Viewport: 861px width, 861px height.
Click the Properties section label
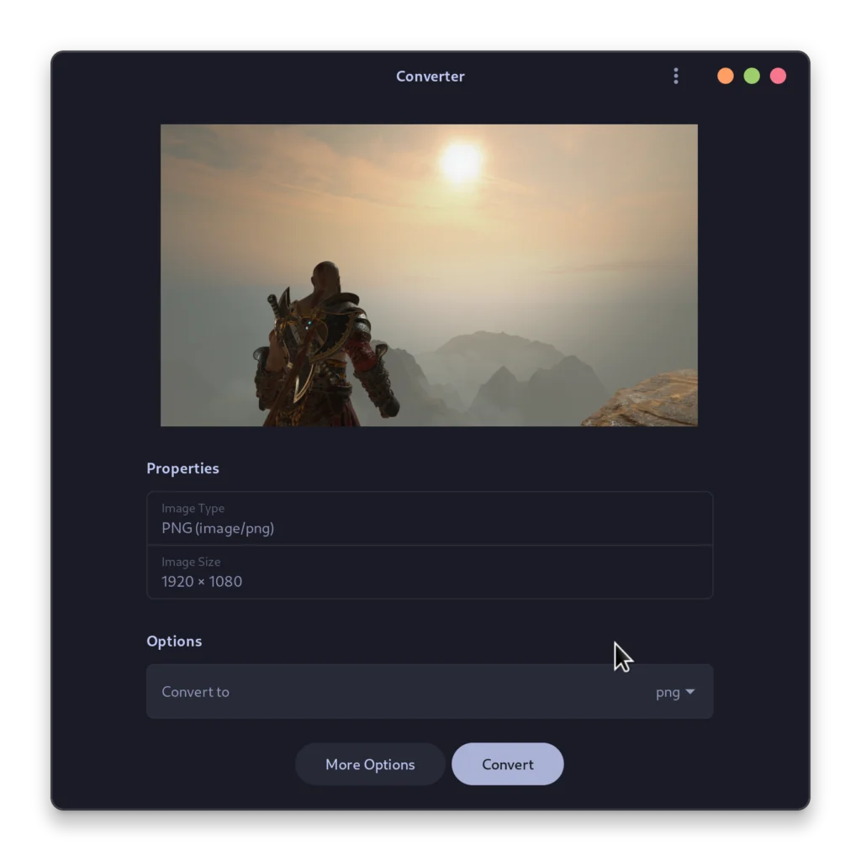point(182,468)
